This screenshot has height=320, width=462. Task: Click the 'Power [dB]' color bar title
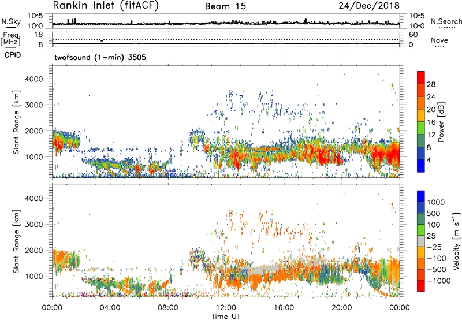click(x=441, y=122)
